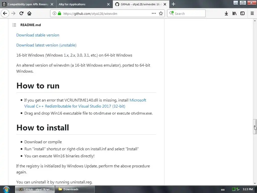Open the Library bookshelf icon
Screen dimensions: 257x193
pyautogui.click(x=234, y=14)
